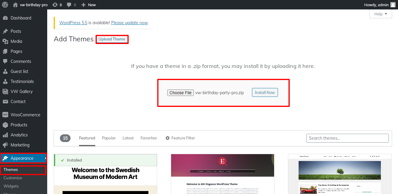Click the Marketing megaphone icon
Image resolution: width=398 pixels, height=194 pixels.
tap(5, 145)
